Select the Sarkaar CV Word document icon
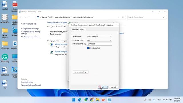 pos(5,71)
